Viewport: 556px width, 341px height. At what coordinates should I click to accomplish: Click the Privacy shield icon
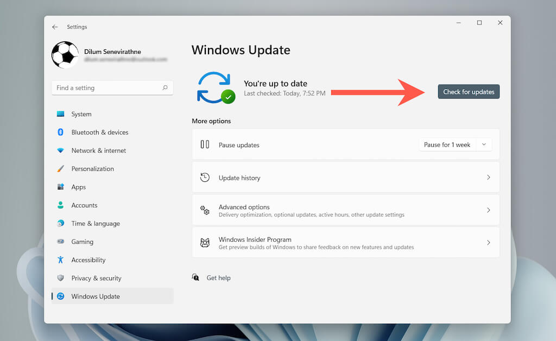click(61, 278)
